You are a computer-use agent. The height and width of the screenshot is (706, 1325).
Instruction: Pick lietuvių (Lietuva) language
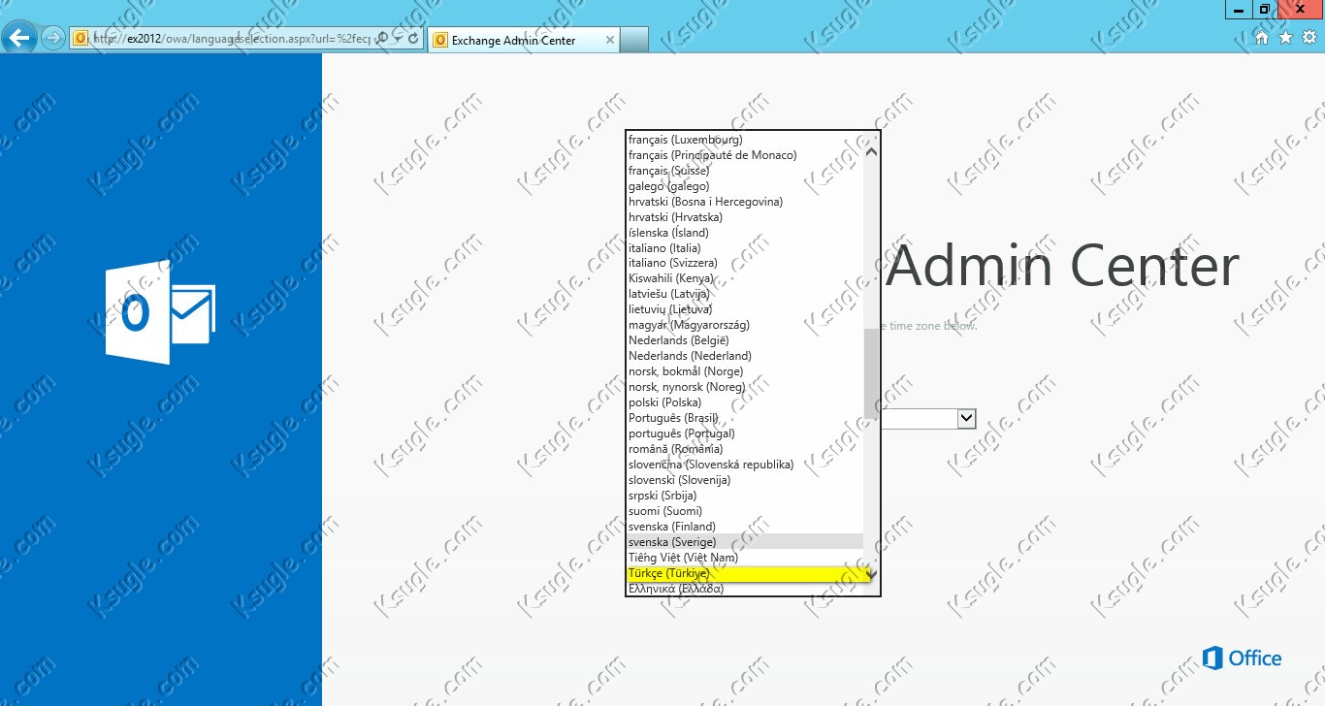(x=745, y=309)
